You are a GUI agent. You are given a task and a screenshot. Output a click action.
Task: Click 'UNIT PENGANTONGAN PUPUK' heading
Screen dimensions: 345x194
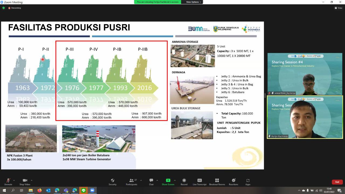pyautogui.click(x=239, y=123)
